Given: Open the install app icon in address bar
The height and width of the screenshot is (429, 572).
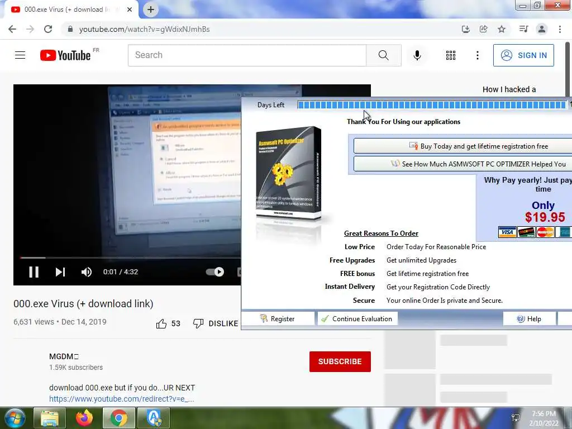Looking at the screenshot, I should click(x=465, y=29).
